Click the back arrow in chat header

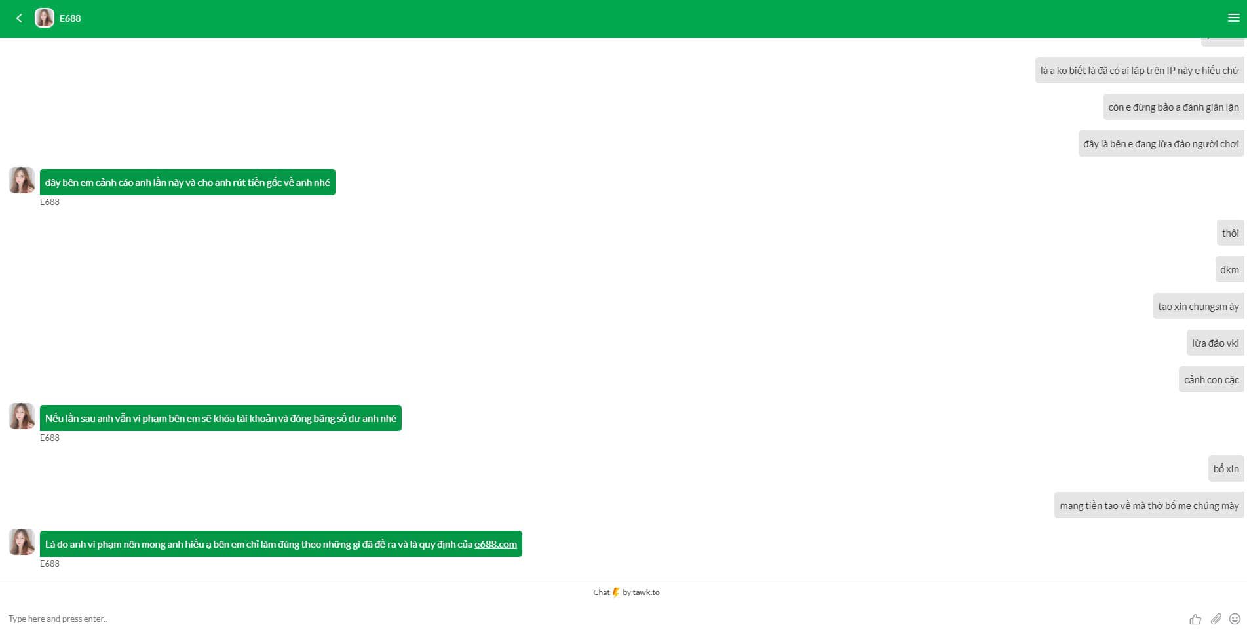19,18
